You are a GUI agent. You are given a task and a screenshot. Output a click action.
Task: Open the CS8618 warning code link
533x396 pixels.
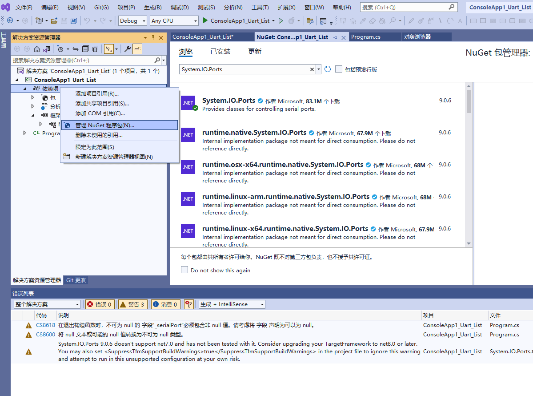(x=45, y=325)
